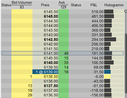This screenshot has height=98, width=127.
Task: Click total ask volume 129
Action: (x=63, y=7)
